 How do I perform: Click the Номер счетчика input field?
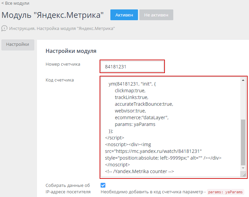click(x=132, y=67)
